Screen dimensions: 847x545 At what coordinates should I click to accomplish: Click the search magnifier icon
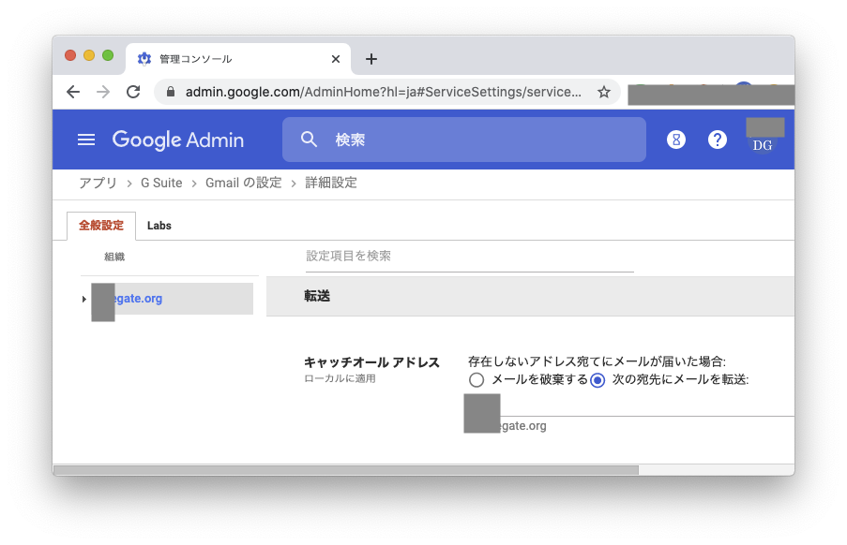pos(310,140)
